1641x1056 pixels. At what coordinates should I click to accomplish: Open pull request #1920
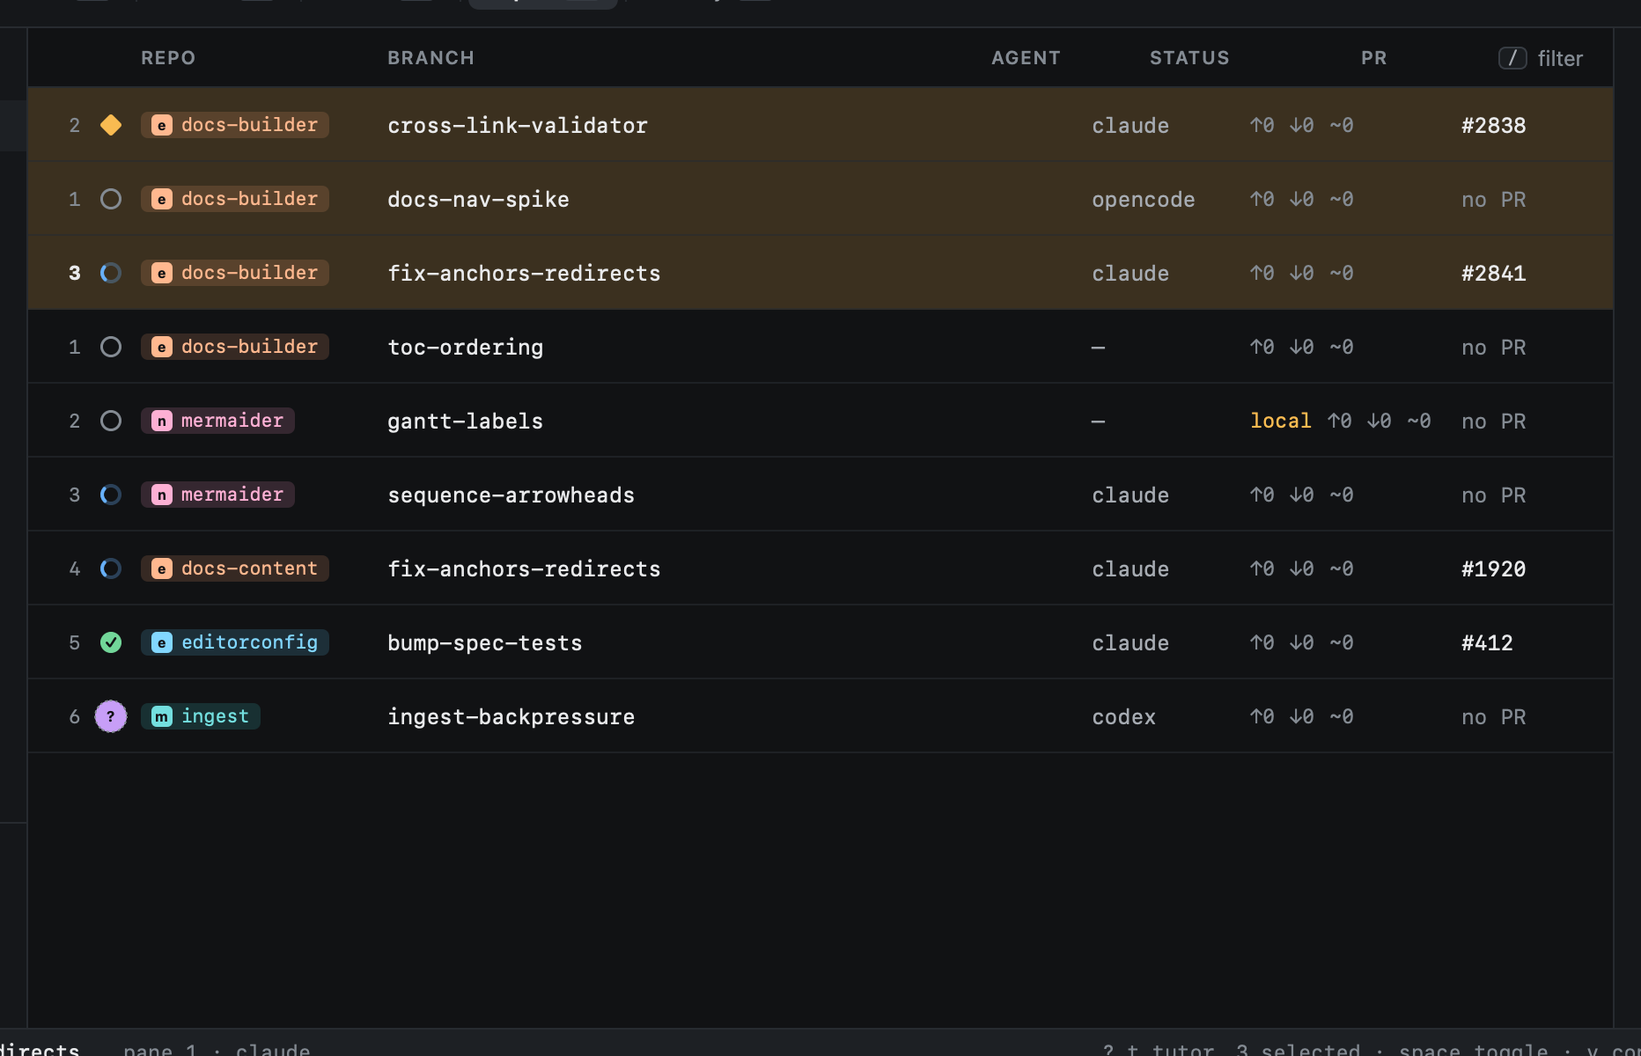click(x=1494, y=568)
